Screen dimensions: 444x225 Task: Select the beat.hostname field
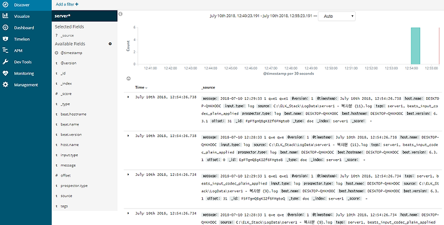pyautogui.click(x=73, y=114)
